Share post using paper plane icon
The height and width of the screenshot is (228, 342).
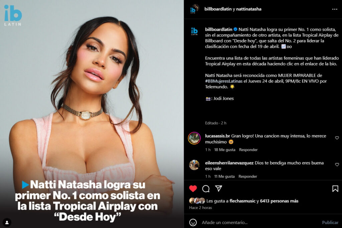point(218,188)
